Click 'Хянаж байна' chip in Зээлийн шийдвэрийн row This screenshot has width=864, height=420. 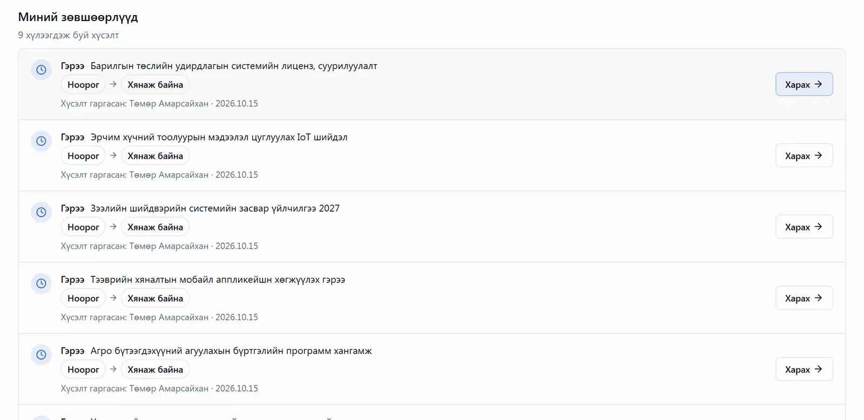point(155,227)
